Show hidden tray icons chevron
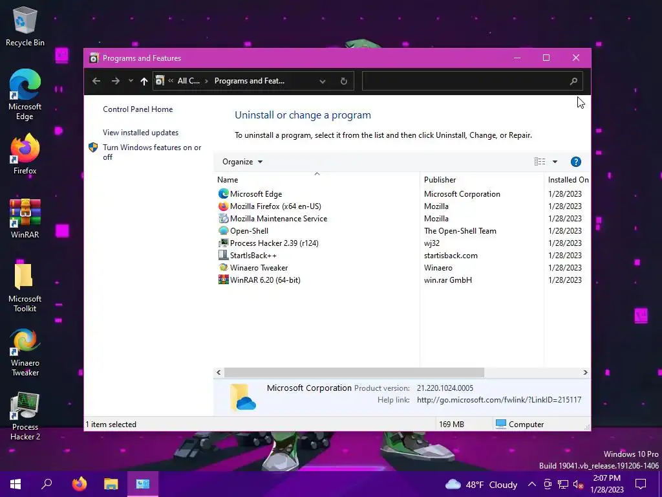662x497 pixels. tap(532, 484)
